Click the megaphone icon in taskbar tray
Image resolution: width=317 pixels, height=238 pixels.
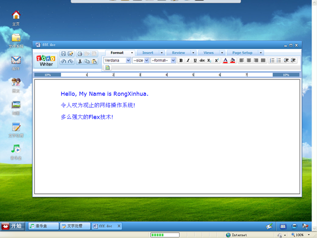(x=305, y=226)
